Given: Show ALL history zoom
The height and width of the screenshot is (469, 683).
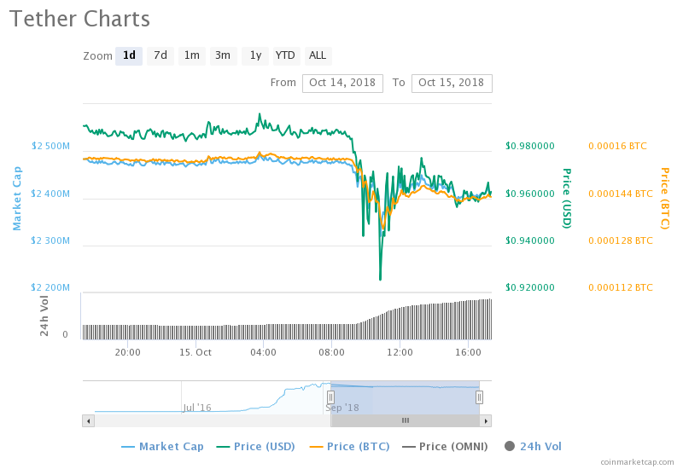Looking at the screenshot, I should (318, 55).
